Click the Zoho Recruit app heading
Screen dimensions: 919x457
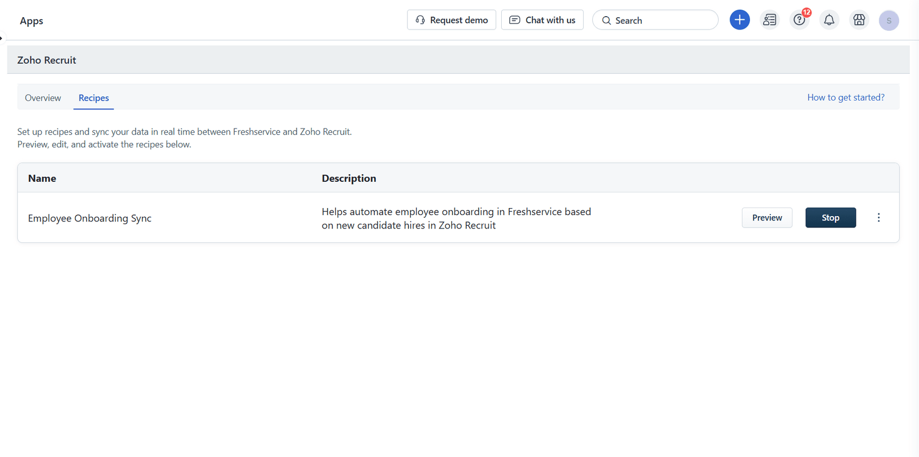pyautogui.click(x=47, y=60)
